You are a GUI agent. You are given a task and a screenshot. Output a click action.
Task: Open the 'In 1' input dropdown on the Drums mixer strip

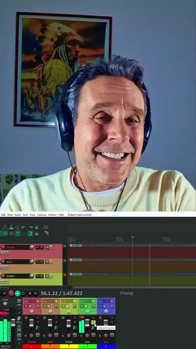(32, 301)
